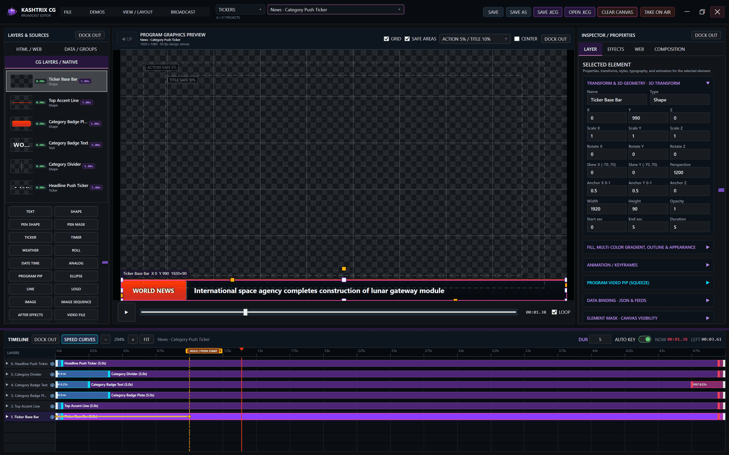Open the TICKERS category dropdown
Viewport: 729px width, 455px height.
240,9
